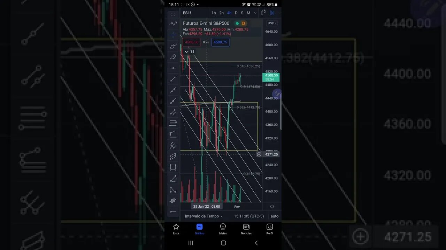Open the ES1! symbol search
This screenshot has height=250, width=446.
187,13
